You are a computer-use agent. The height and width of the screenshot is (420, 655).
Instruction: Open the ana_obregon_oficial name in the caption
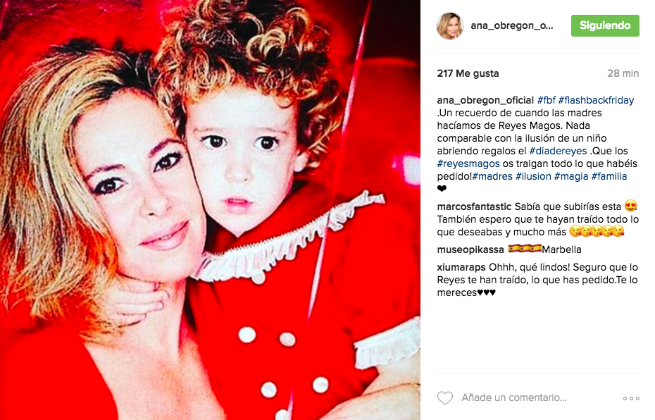point(485,100)
